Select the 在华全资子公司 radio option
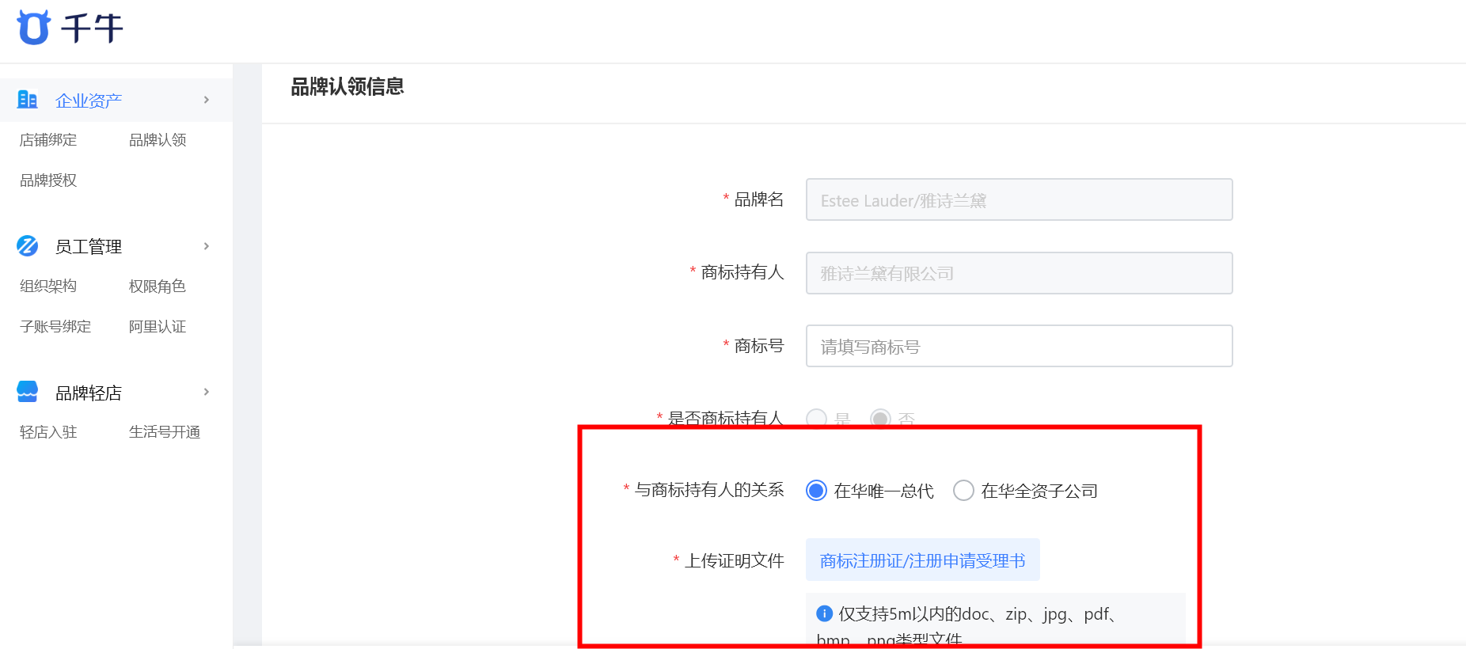Viewport: 1466px width, 649px height. (x=963, y=491)
